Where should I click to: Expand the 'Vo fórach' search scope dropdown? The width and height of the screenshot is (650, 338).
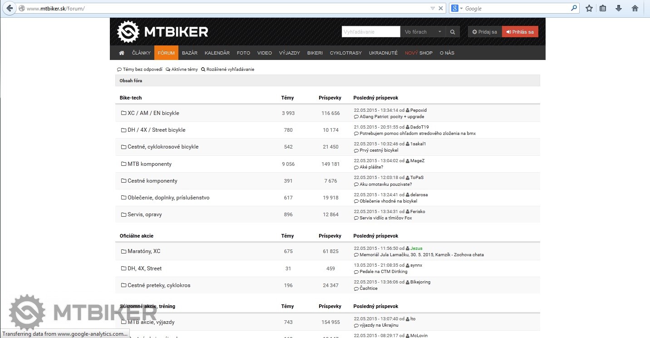pyautogui.click(x=423, y=32)
